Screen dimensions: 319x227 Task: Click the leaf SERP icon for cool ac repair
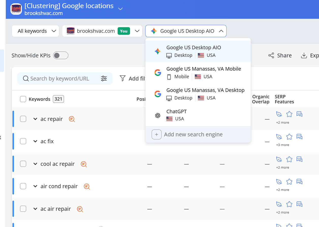coord(279,159)
